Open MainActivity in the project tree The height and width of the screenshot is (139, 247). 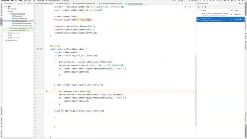[x=18, y=16]
